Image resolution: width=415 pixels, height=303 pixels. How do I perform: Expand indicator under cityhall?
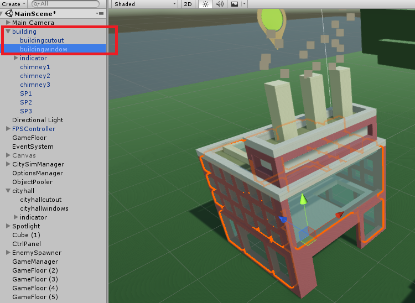click(x=16, y=217)
